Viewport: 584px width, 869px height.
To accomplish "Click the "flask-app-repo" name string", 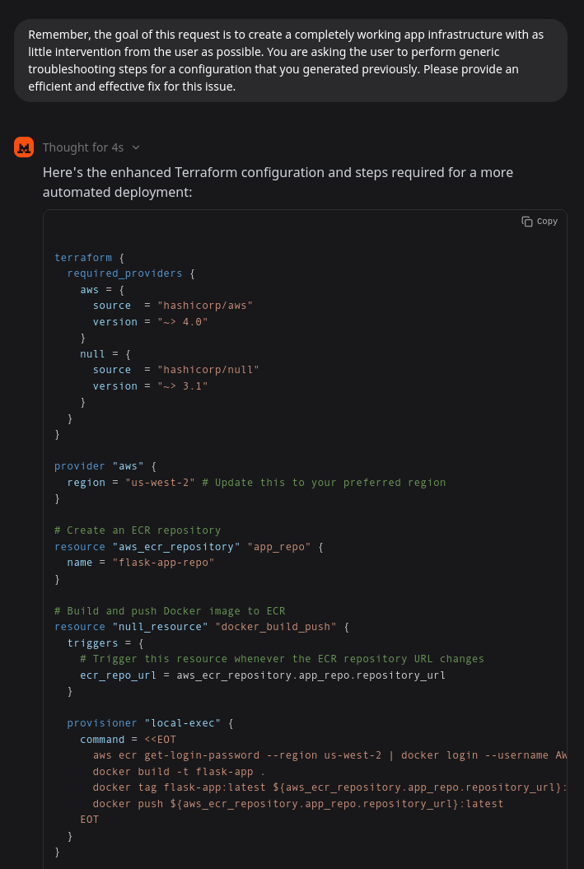I will pyautogui.click(x=163, y=563).
